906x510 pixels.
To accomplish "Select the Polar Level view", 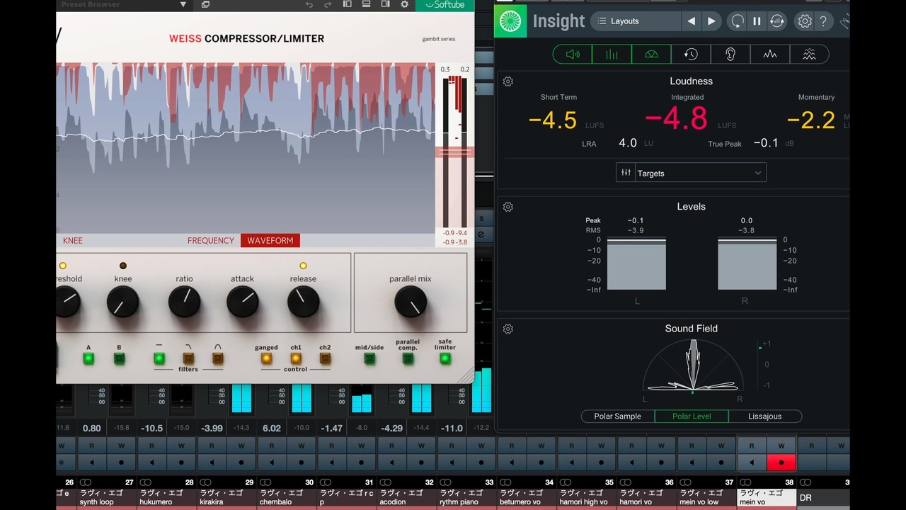I will point(692,416).
